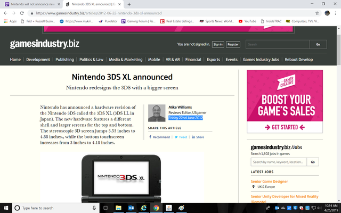Click the Register button
Screen dimensions: 341x213
pos(233,44)
